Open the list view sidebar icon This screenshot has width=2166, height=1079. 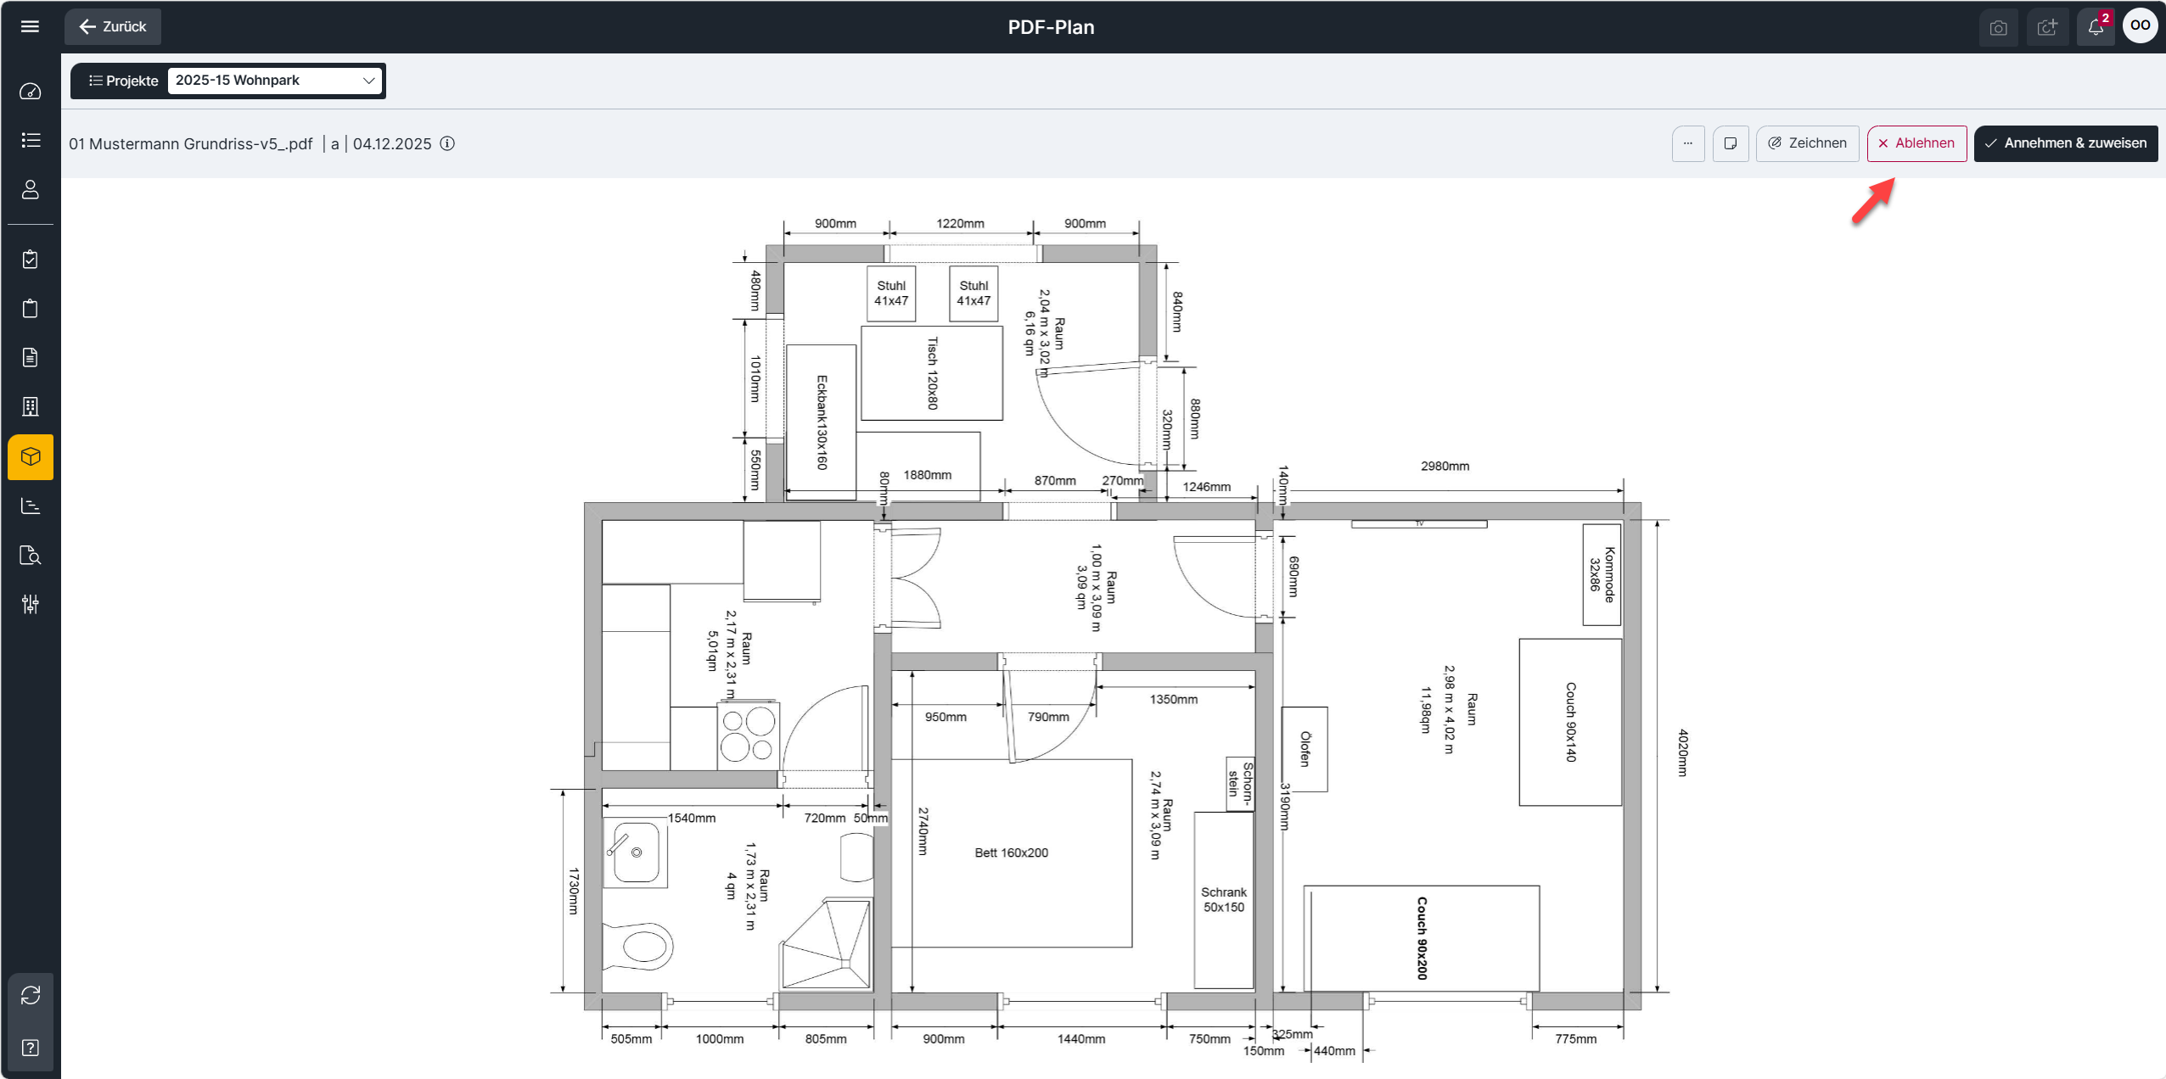(x=31, y=140)
